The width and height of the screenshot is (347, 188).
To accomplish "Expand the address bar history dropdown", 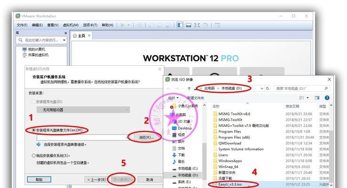I will tap(262, 88).
